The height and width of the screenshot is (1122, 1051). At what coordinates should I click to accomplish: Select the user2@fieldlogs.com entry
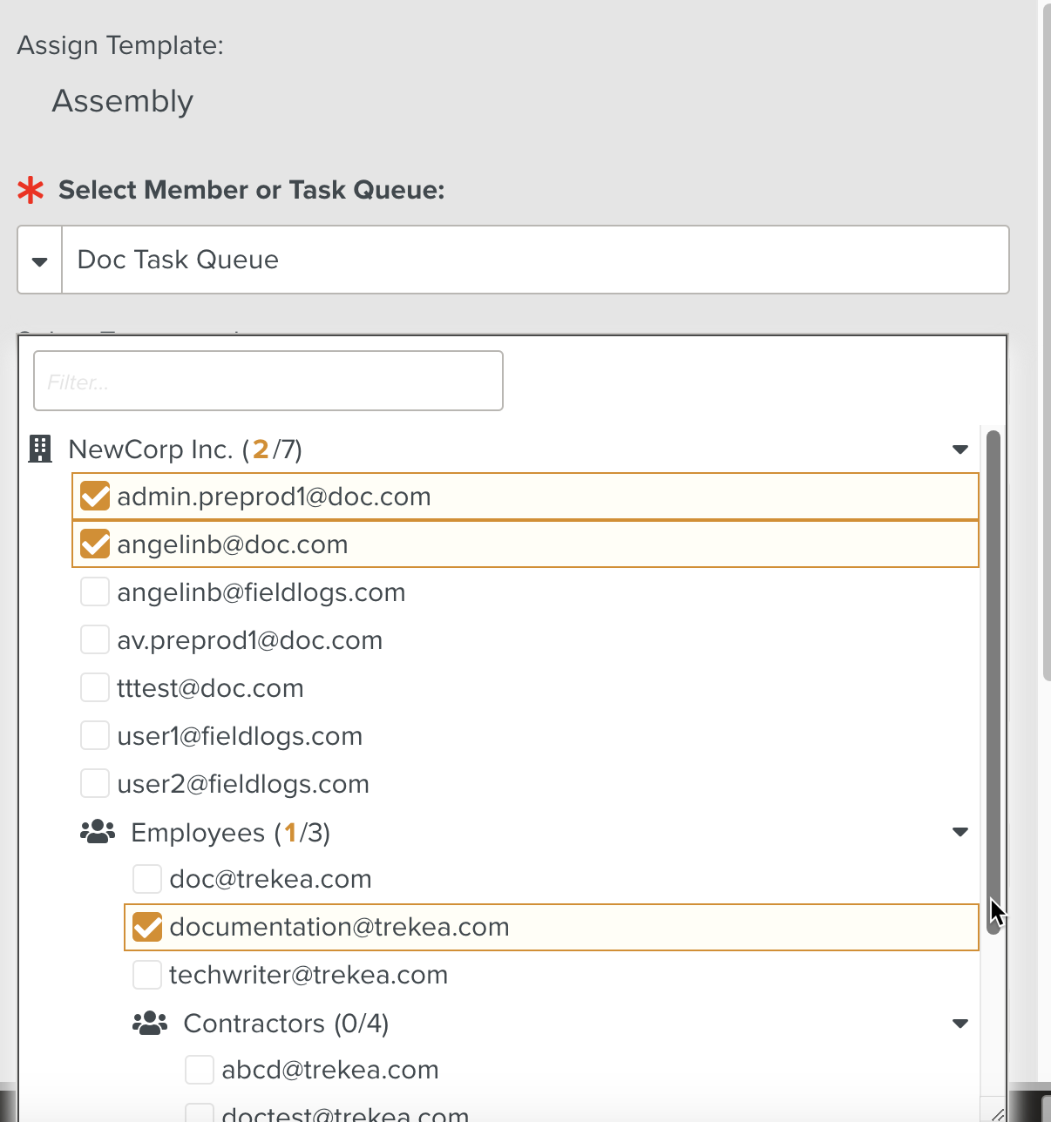242,784
